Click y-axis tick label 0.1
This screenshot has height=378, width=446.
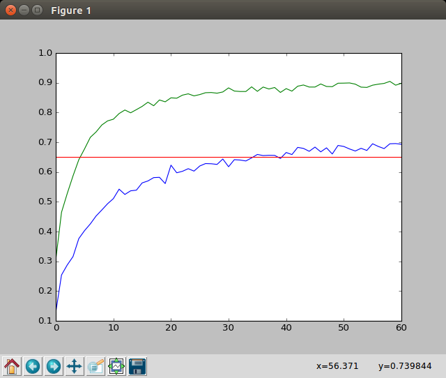(x=45, y=321)
